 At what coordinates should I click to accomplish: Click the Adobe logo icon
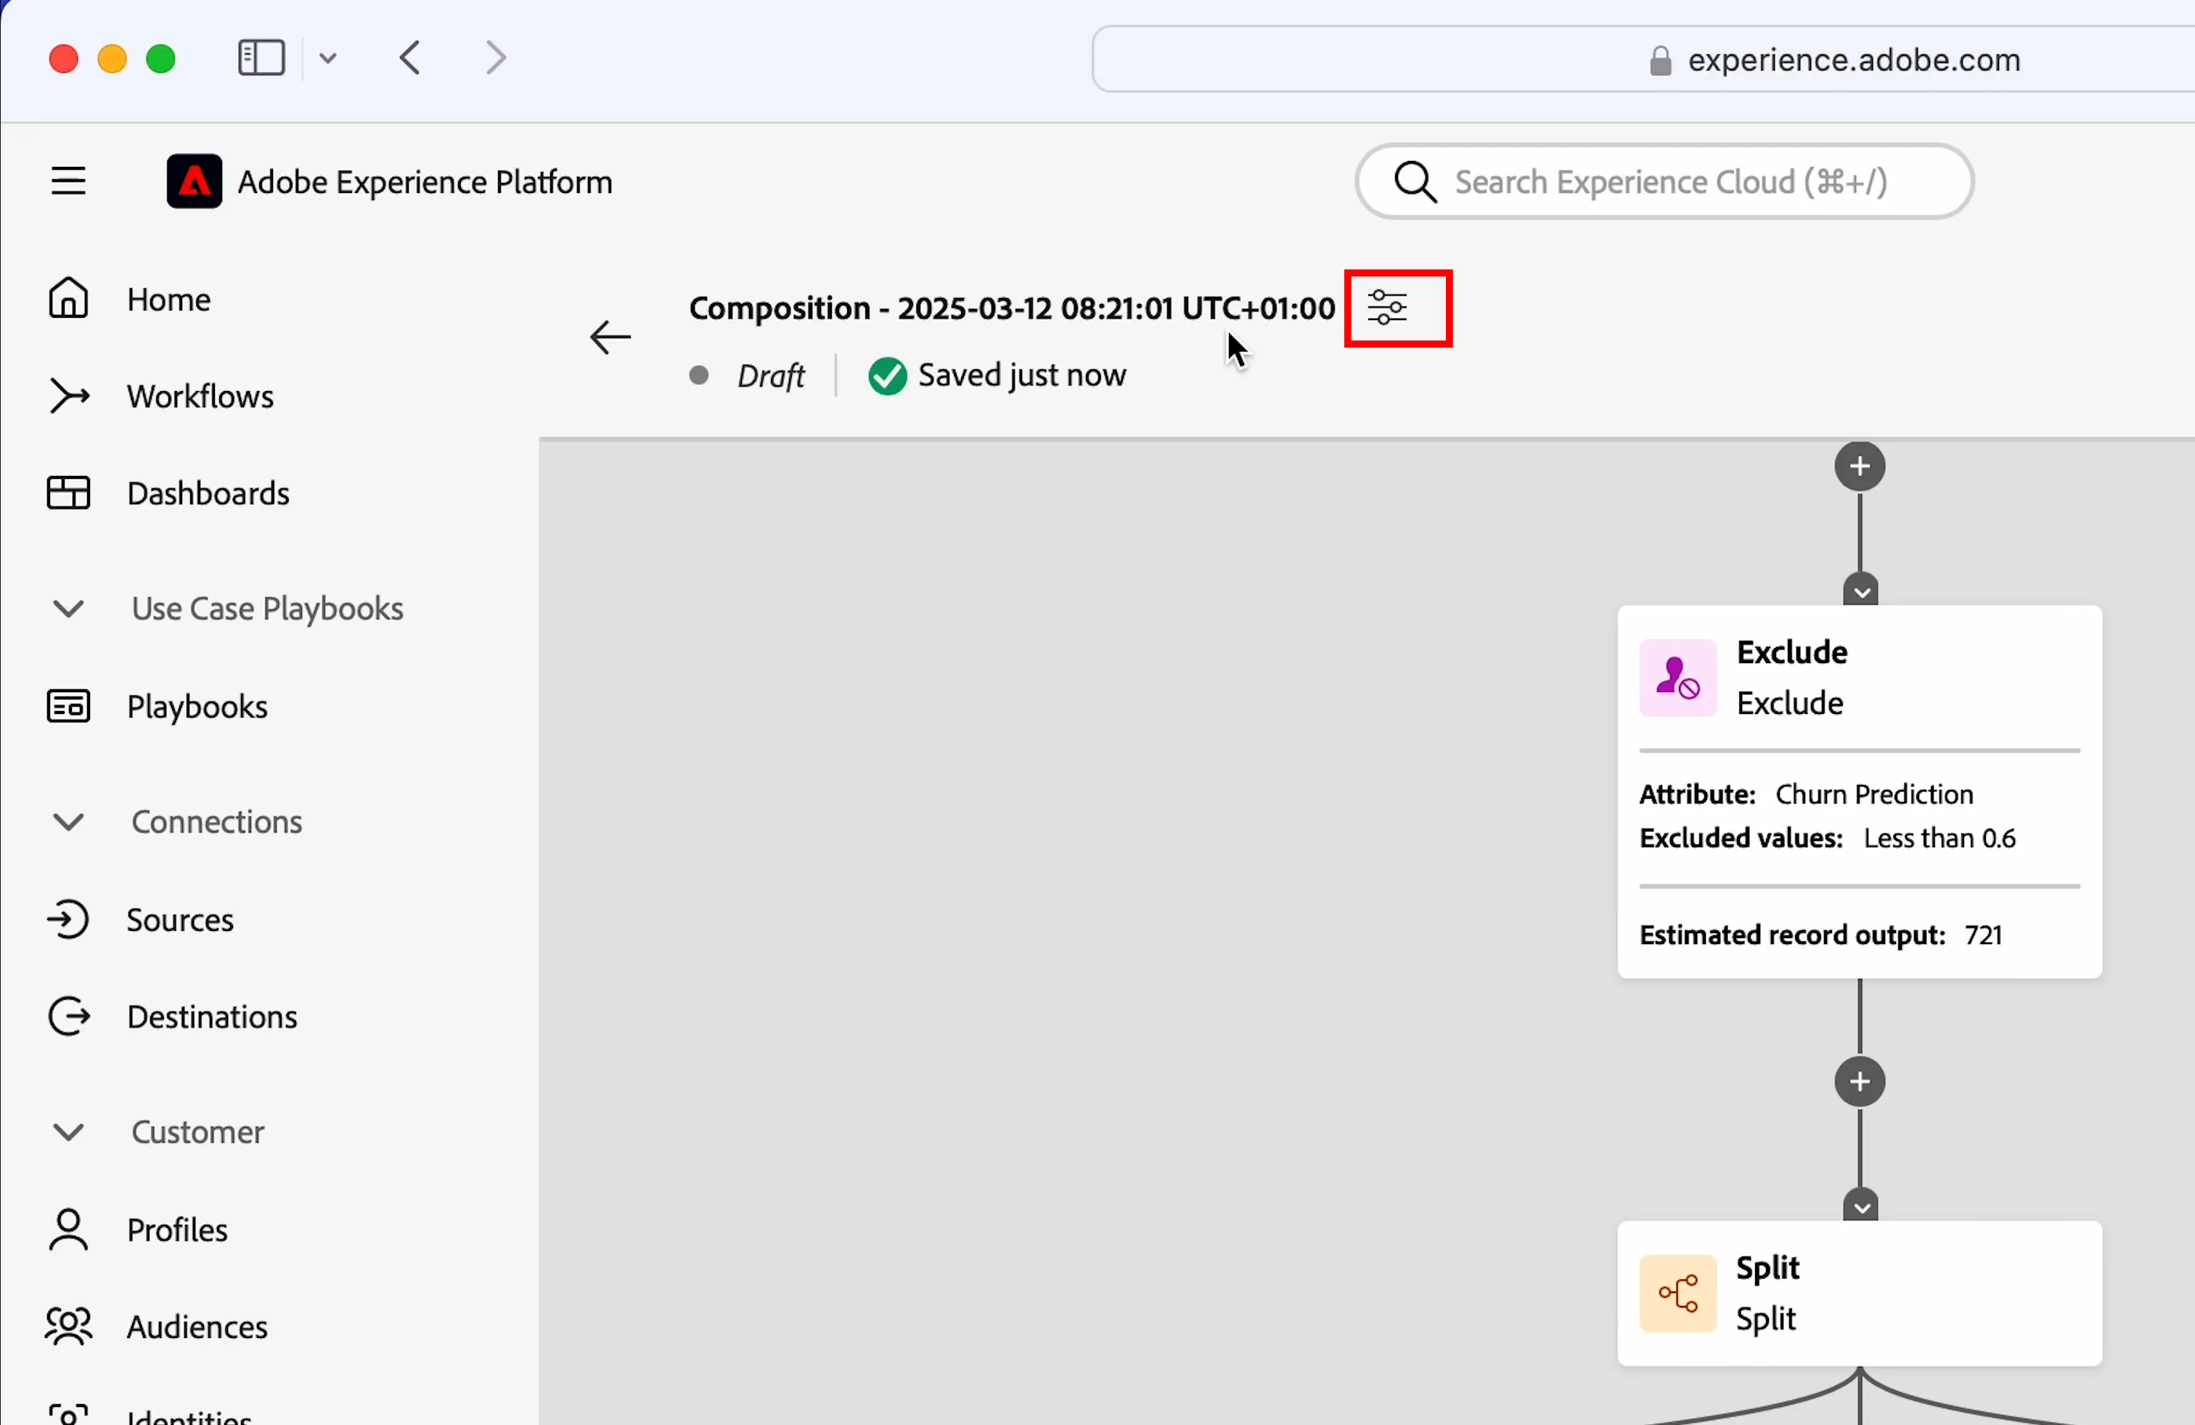[194, 181]
